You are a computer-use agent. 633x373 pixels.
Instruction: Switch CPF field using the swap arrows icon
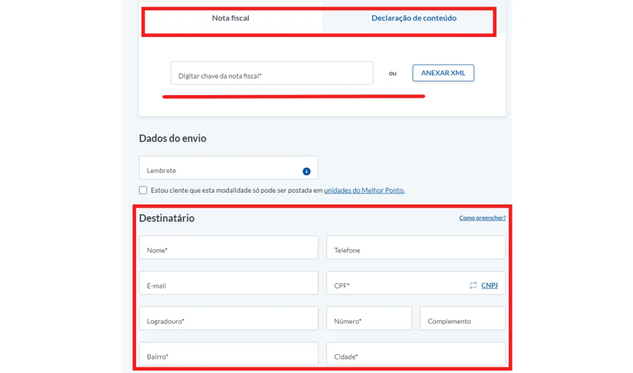tap(473, 285)
